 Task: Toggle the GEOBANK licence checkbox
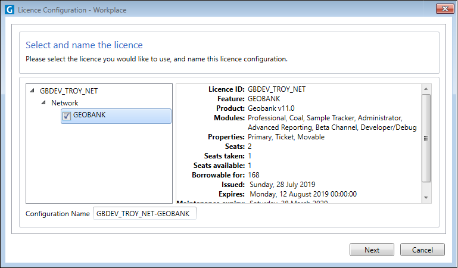tap(67, 116)
